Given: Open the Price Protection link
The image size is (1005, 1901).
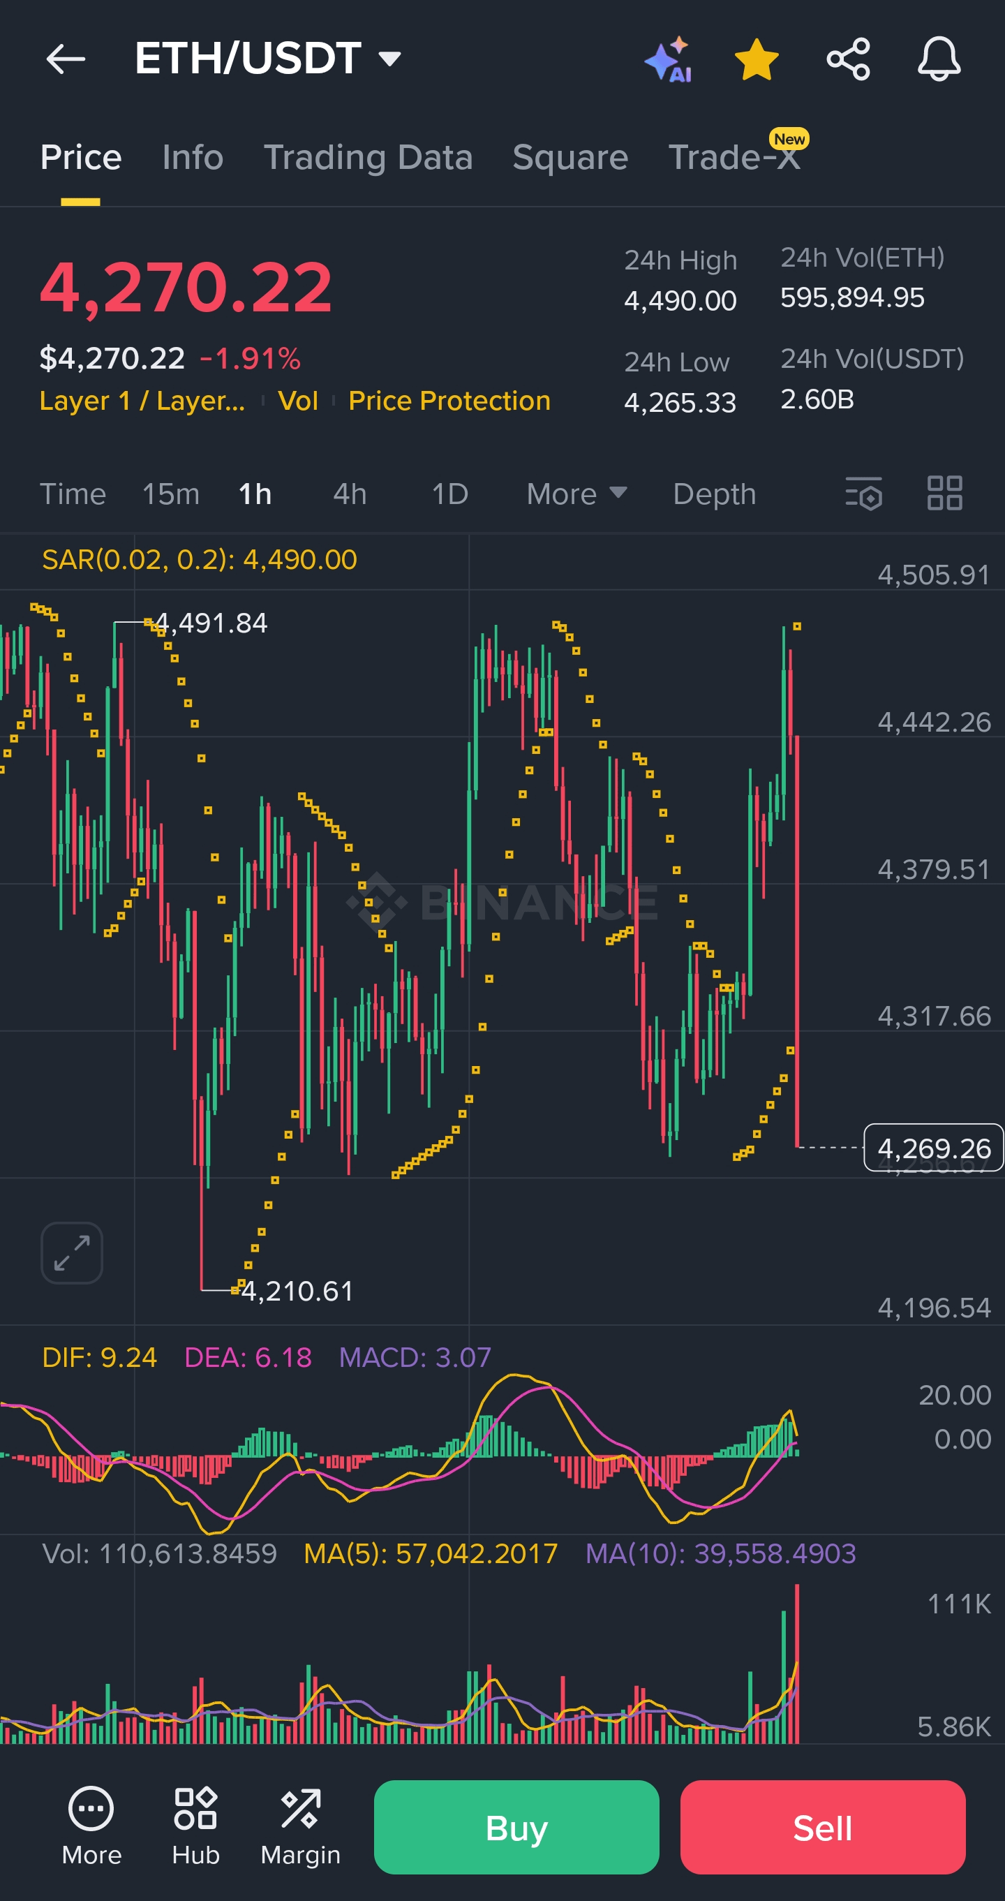Looking at the screenshot, I should (x=449, y=401).
